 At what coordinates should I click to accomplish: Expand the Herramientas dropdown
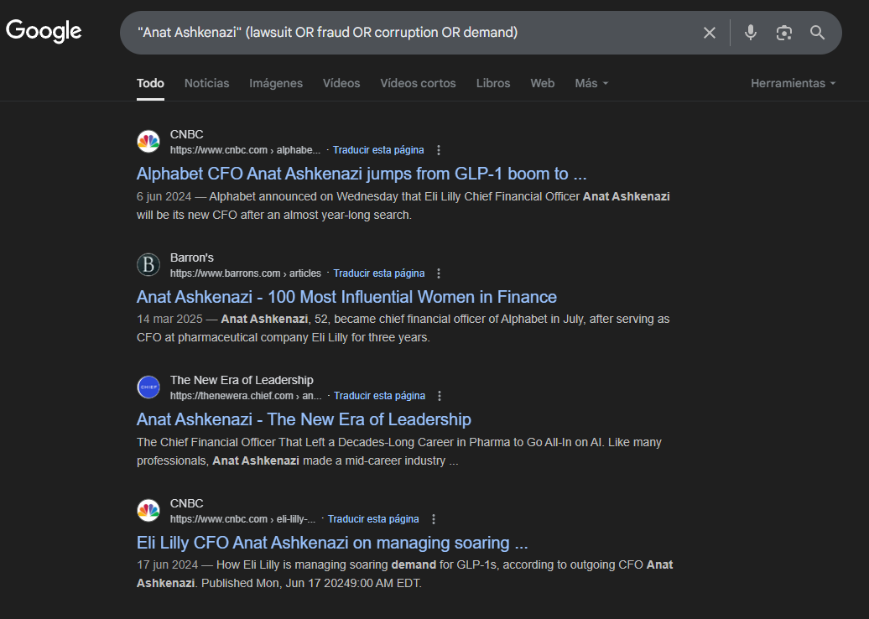click(x=793, y=83)
